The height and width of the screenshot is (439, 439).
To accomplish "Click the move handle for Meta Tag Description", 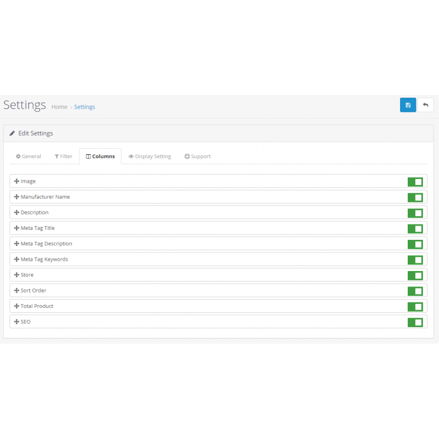I will [x=16, y=244].
